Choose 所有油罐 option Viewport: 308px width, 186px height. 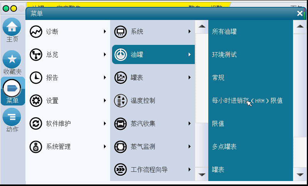224,32
